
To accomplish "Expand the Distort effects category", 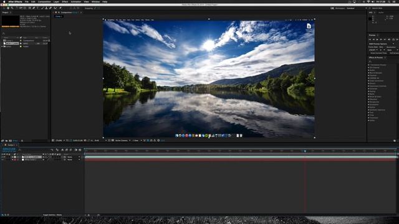I will pos(368,83).
